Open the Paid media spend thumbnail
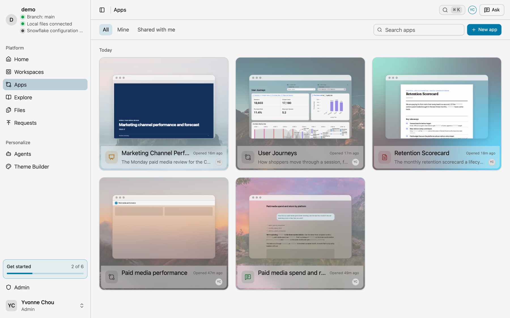This screenshot has height=318, width=510. point(300,227)
